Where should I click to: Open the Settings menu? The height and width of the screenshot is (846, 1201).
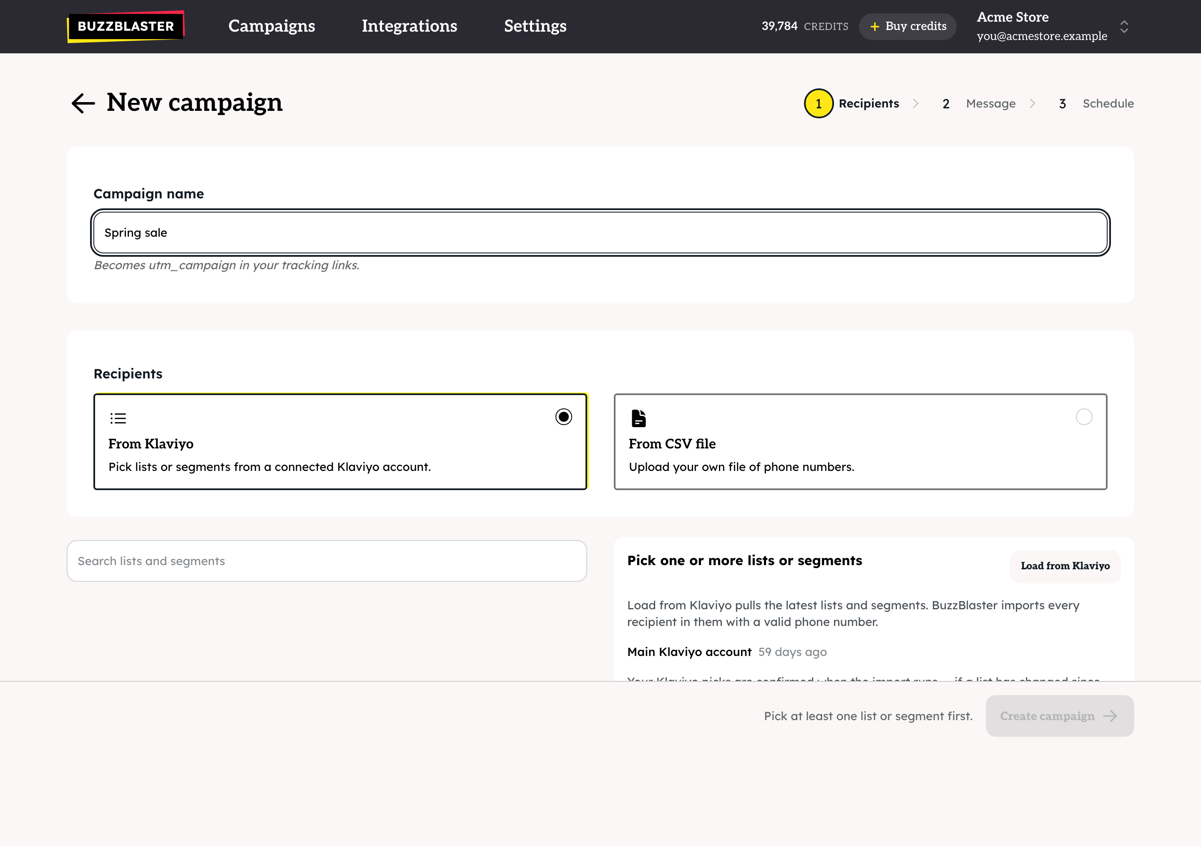(535, 26)
